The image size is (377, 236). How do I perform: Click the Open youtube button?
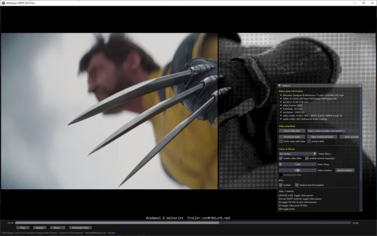pos(349,137)
